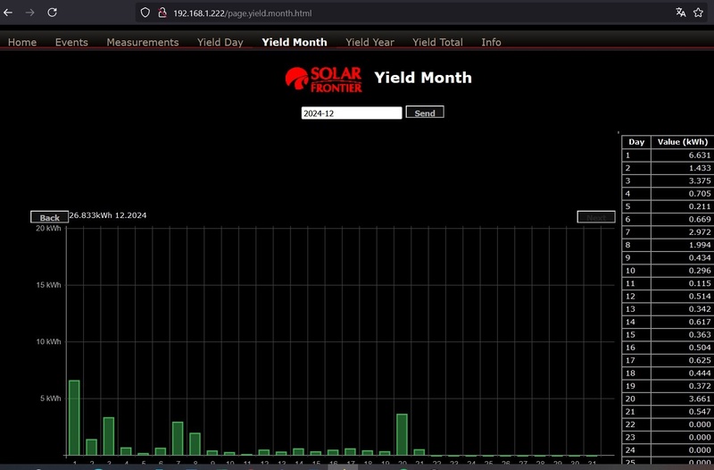The image size is (714, 470).
Task: Click the Value (kWh) column header
Action: (683, 142)
